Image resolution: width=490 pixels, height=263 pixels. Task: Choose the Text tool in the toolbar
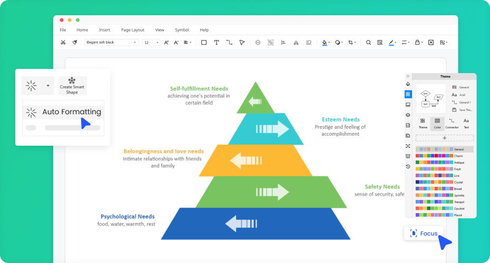coord(217,43)
